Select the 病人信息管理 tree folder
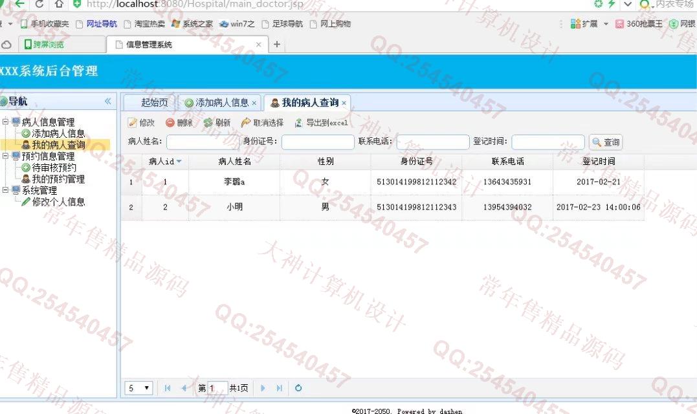This screenshot has height=414, width=697. pyautogui.click(x=48, y=122)
